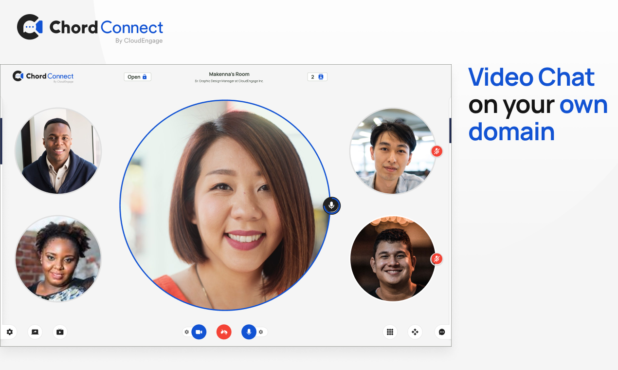Image resolution: width=618 pixels, height=370 pixels.
Task: Click the Makenna's Room title
Action: [x=229, y=74]
